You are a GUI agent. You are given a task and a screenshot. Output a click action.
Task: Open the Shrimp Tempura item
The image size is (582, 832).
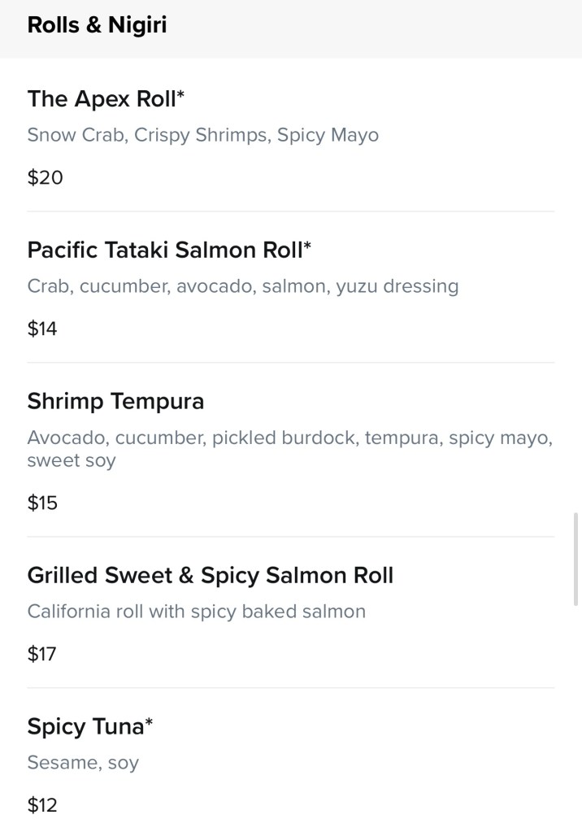point(115,401)
